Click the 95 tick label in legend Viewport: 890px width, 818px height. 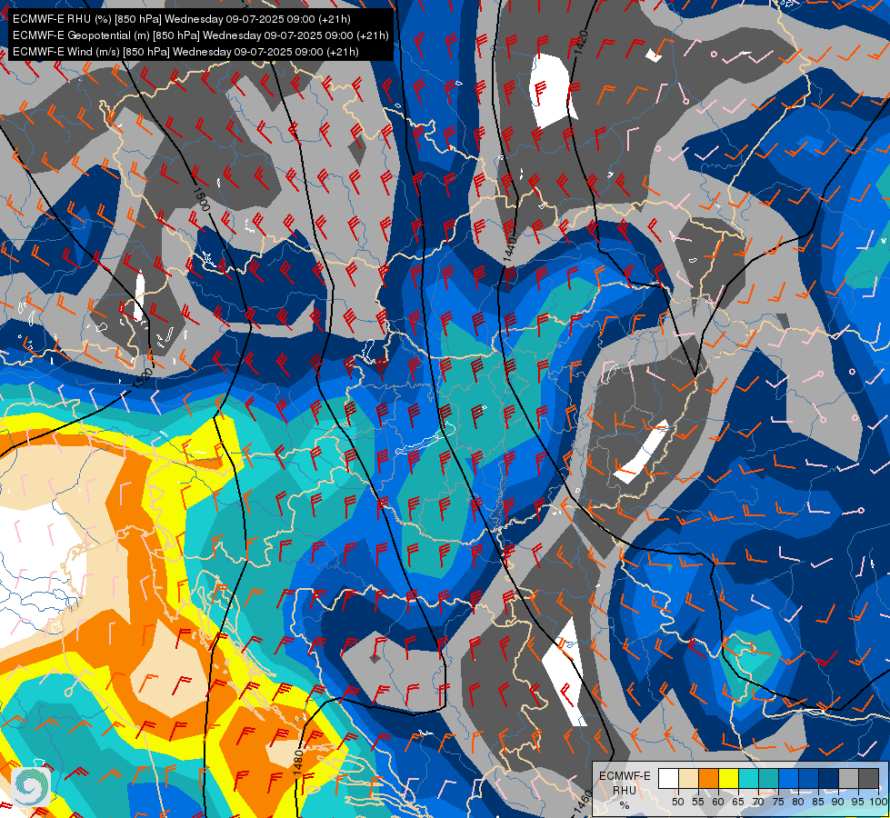(858, 802)
